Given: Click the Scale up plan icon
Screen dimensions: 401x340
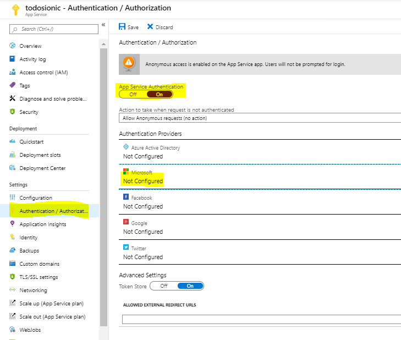Looking at the screenshot, I should 12,303.
